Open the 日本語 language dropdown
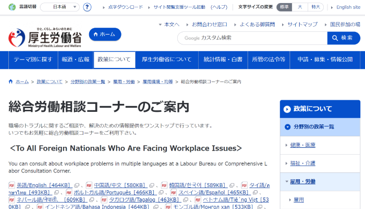 [x=60, y=7]
